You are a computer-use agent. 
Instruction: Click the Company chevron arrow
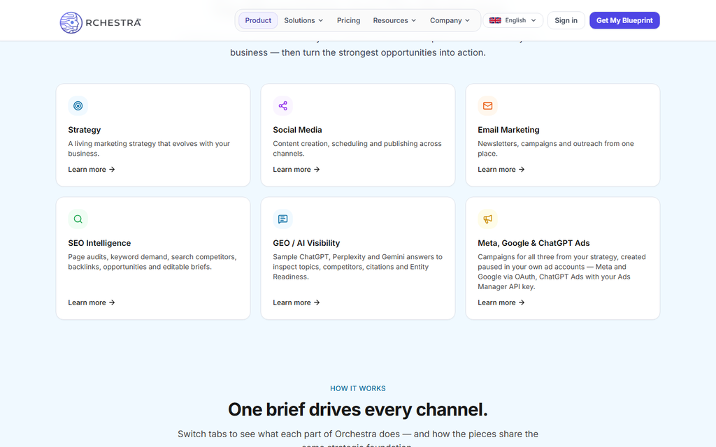click(467, 20)
